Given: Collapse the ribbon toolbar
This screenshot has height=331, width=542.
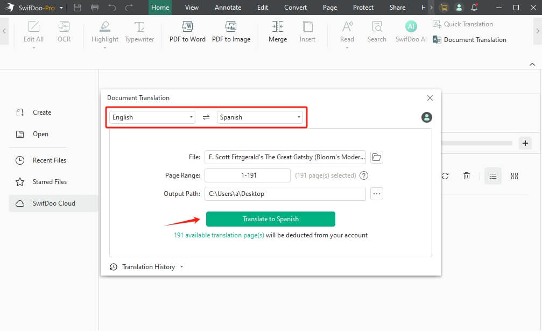Looking at the screenshot, I should (532, 64).
